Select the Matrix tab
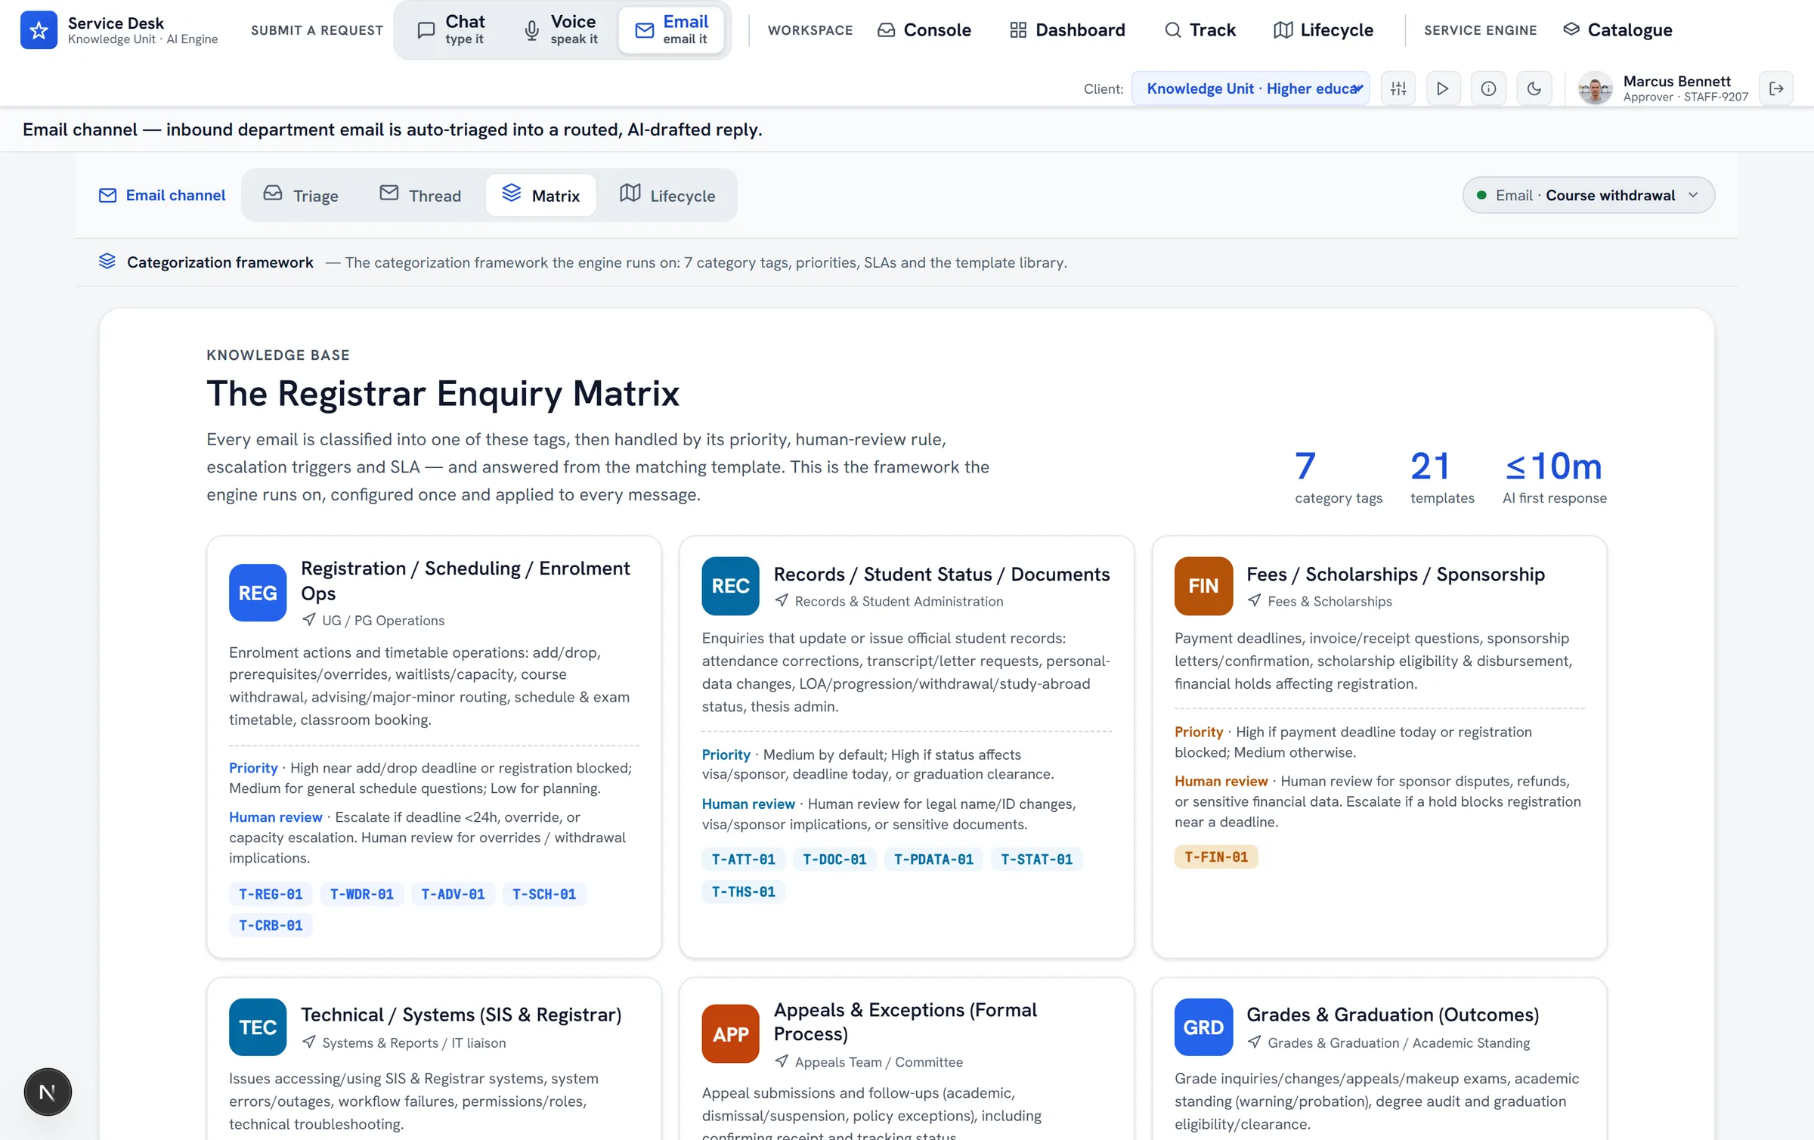Screen dimensions: 1814x1140 point(541,195)
